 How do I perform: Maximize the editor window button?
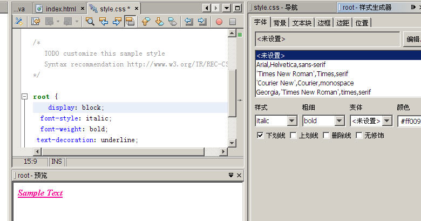237,8
